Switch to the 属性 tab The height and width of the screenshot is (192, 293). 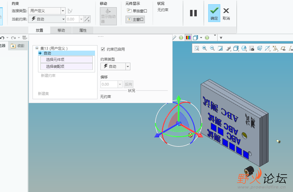[x=83, y=30]
